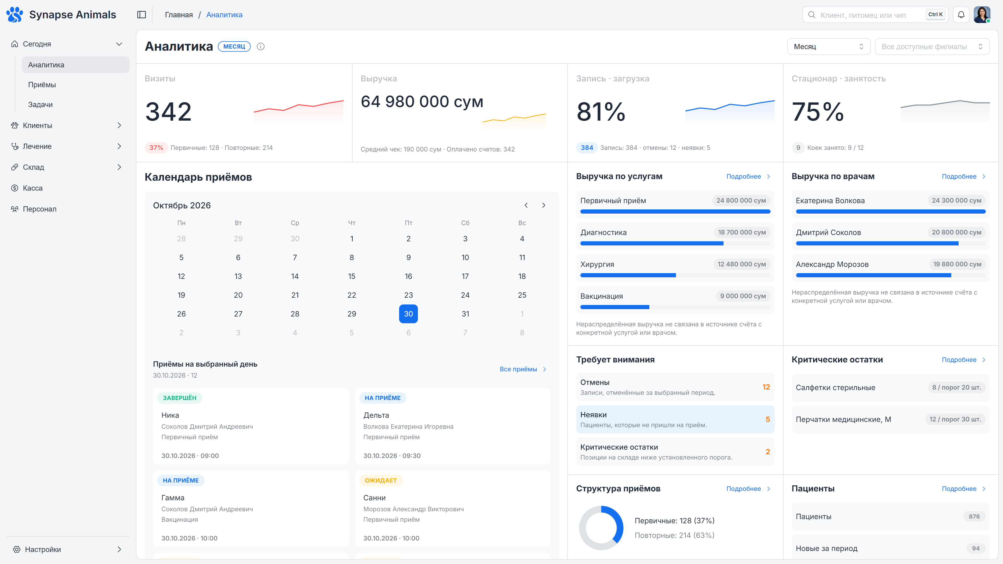The width and height of the screenshot is (1003, 564).
Task: Open the Все доступные филиалы dropdown
Action: click(932, 47)
